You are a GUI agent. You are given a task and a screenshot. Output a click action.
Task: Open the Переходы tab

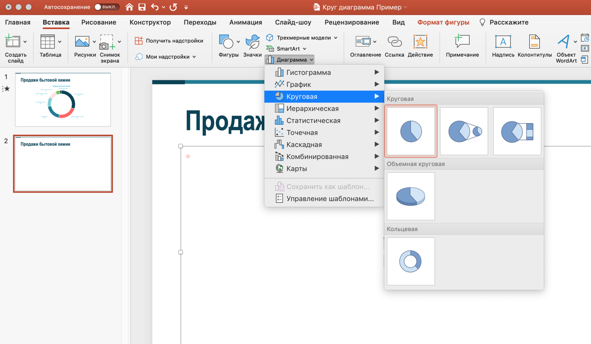click(200, 22)
